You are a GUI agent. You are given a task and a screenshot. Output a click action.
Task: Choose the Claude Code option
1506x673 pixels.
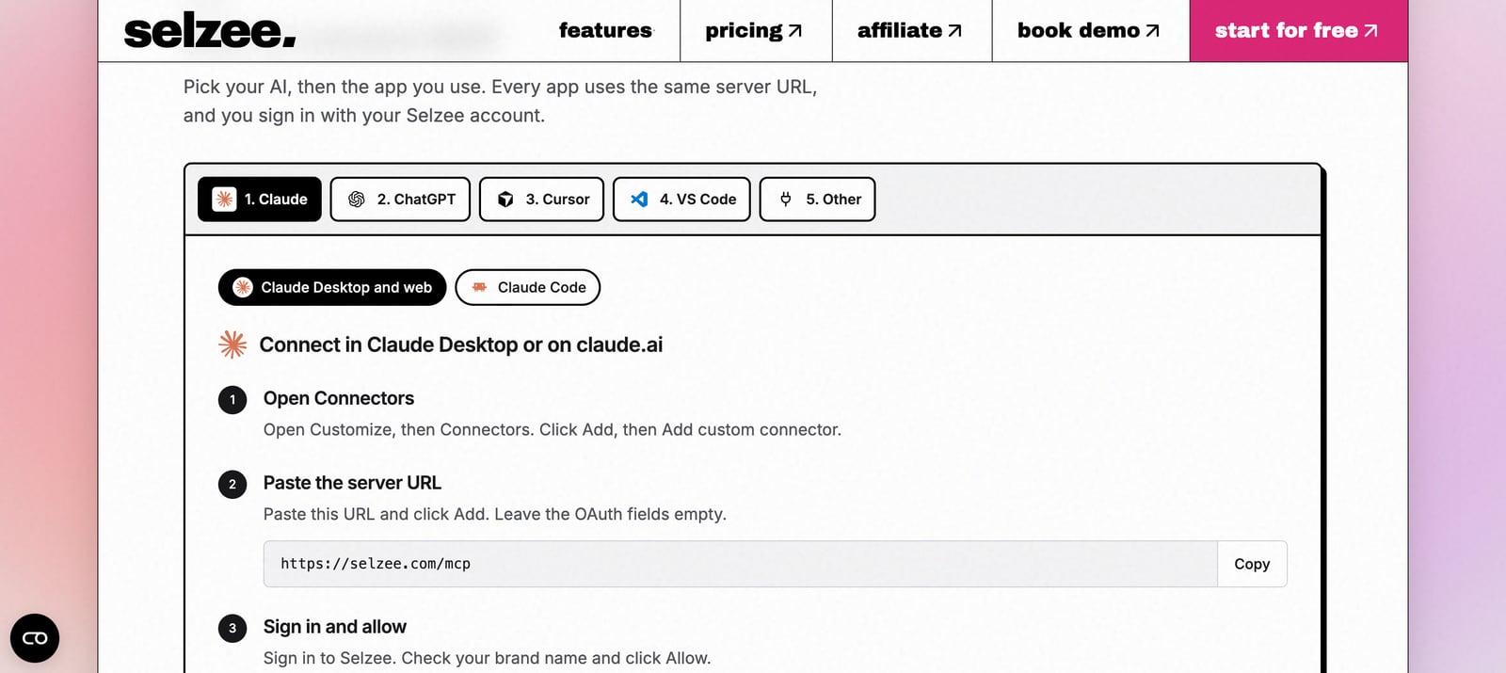coord(527,287)
